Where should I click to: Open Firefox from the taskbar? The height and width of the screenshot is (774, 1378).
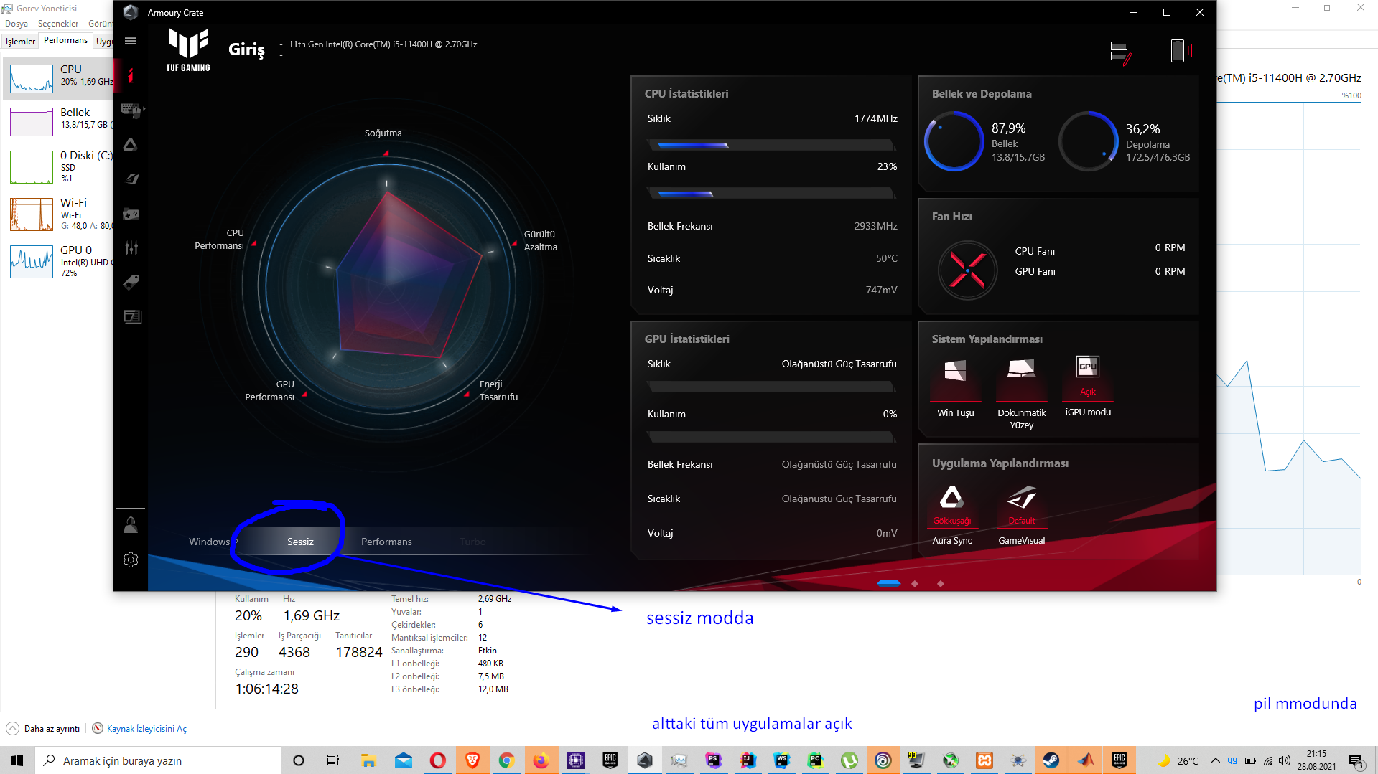click(541, 760)
